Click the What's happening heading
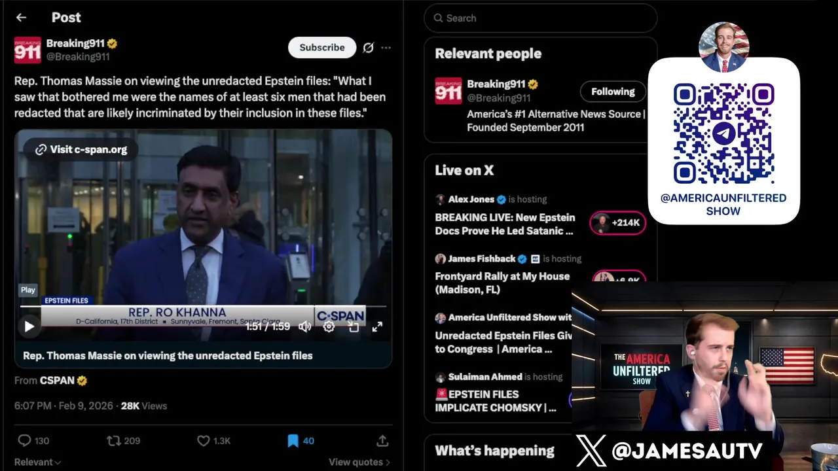 [494, 451]
